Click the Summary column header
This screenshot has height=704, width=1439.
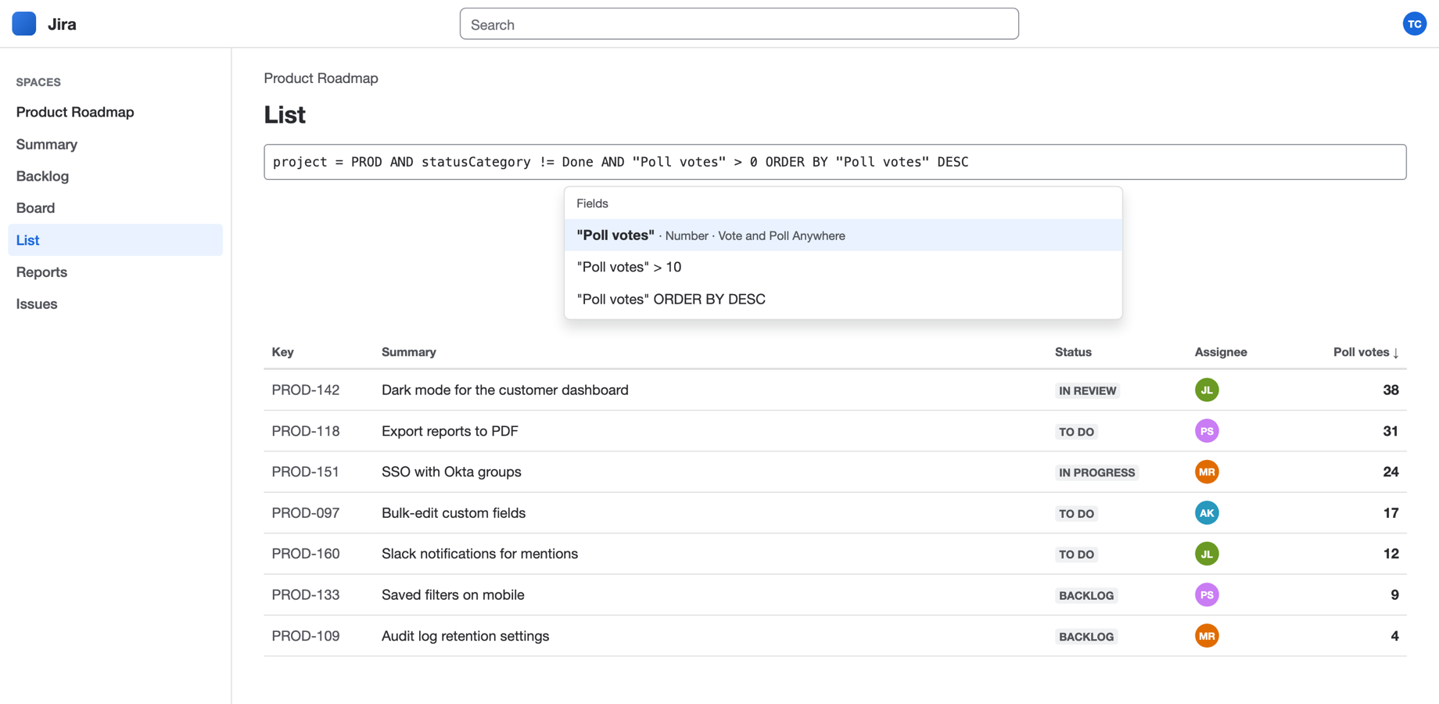pos(409,352)
